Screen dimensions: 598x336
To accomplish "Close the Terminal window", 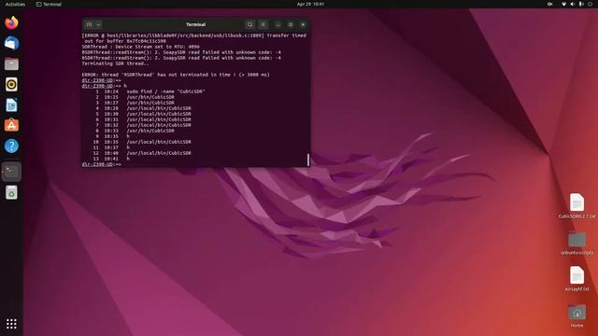I will point(303,24).
